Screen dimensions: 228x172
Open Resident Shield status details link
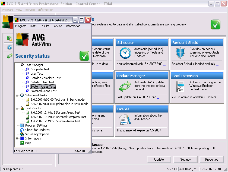tap(217, 64)
